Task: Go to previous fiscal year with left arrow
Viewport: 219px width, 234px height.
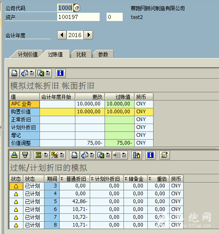Action: [62, 35]
